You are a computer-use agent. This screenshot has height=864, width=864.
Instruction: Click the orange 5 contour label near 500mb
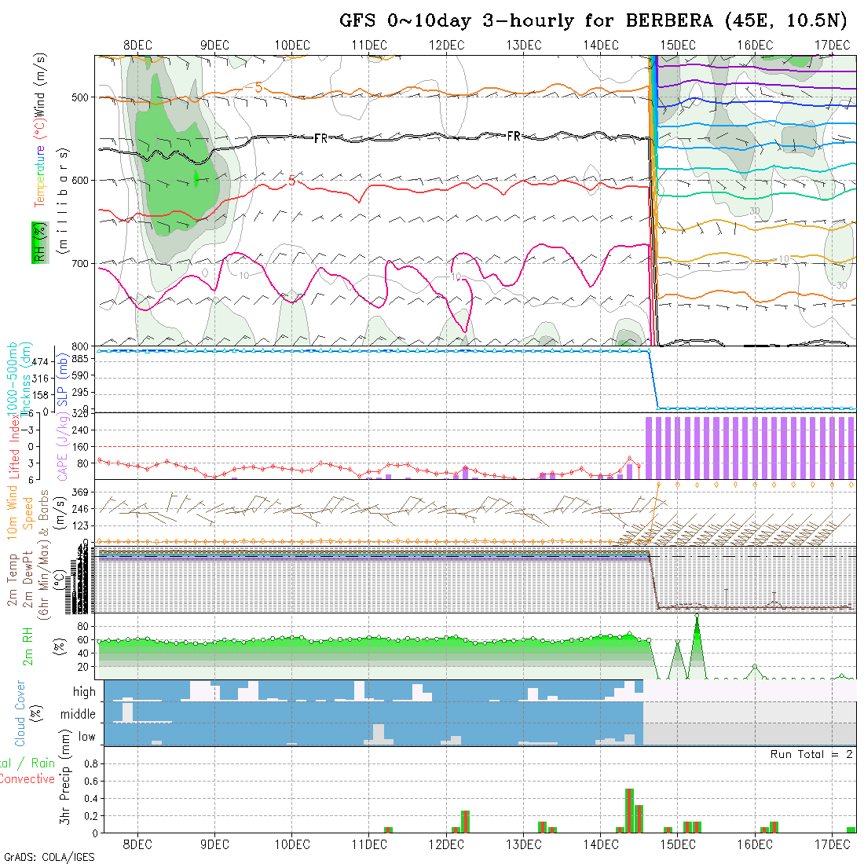coord(258,87)
